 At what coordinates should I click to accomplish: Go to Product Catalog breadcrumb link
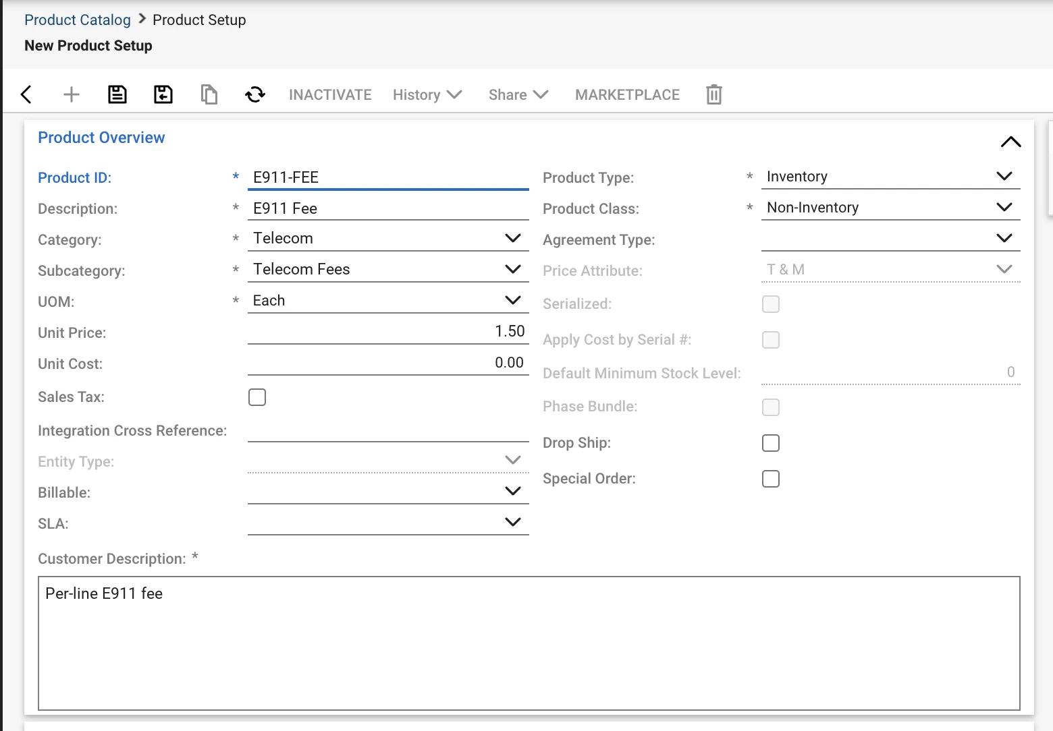click(78, 20)
